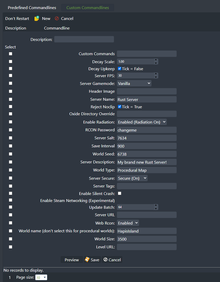220x282 pixels.
Task: Switch to Custom Commandlines tab
Action: point(87,8)
